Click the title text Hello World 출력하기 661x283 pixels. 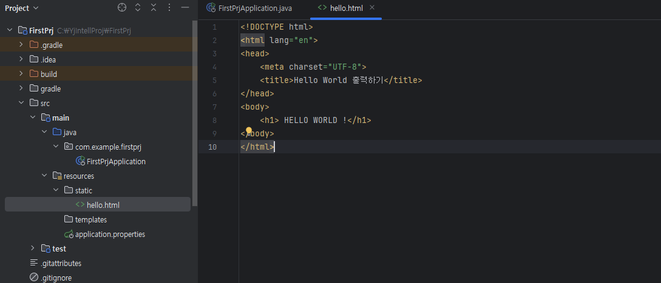tap(339, 80)
